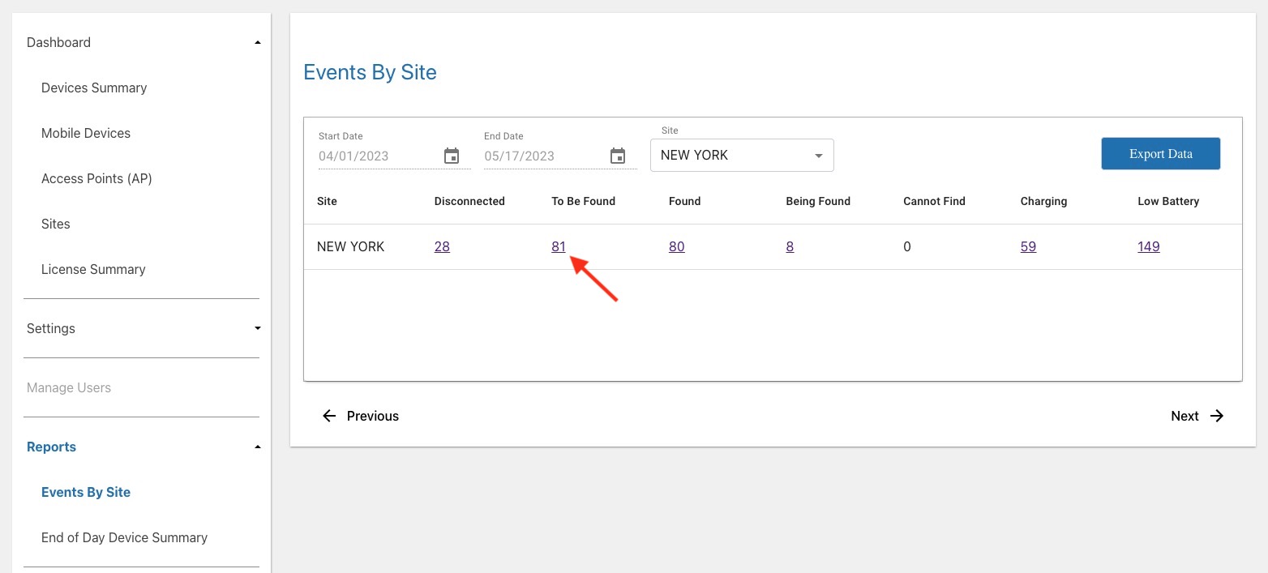Expand the Settings section arrow
Viewport: 1268px width, 573px height.
[258, 328]
